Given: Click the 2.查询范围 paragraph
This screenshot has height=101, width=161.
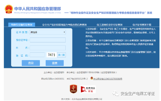Looking at the screenshot, I should (121, 44).
